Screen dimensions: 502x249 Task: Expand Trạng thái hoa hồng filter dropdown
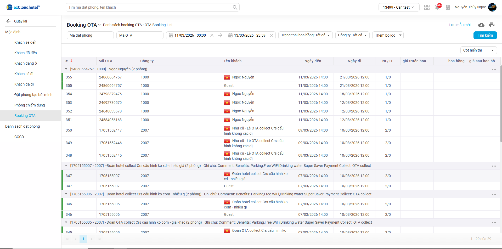pos(305,35)
